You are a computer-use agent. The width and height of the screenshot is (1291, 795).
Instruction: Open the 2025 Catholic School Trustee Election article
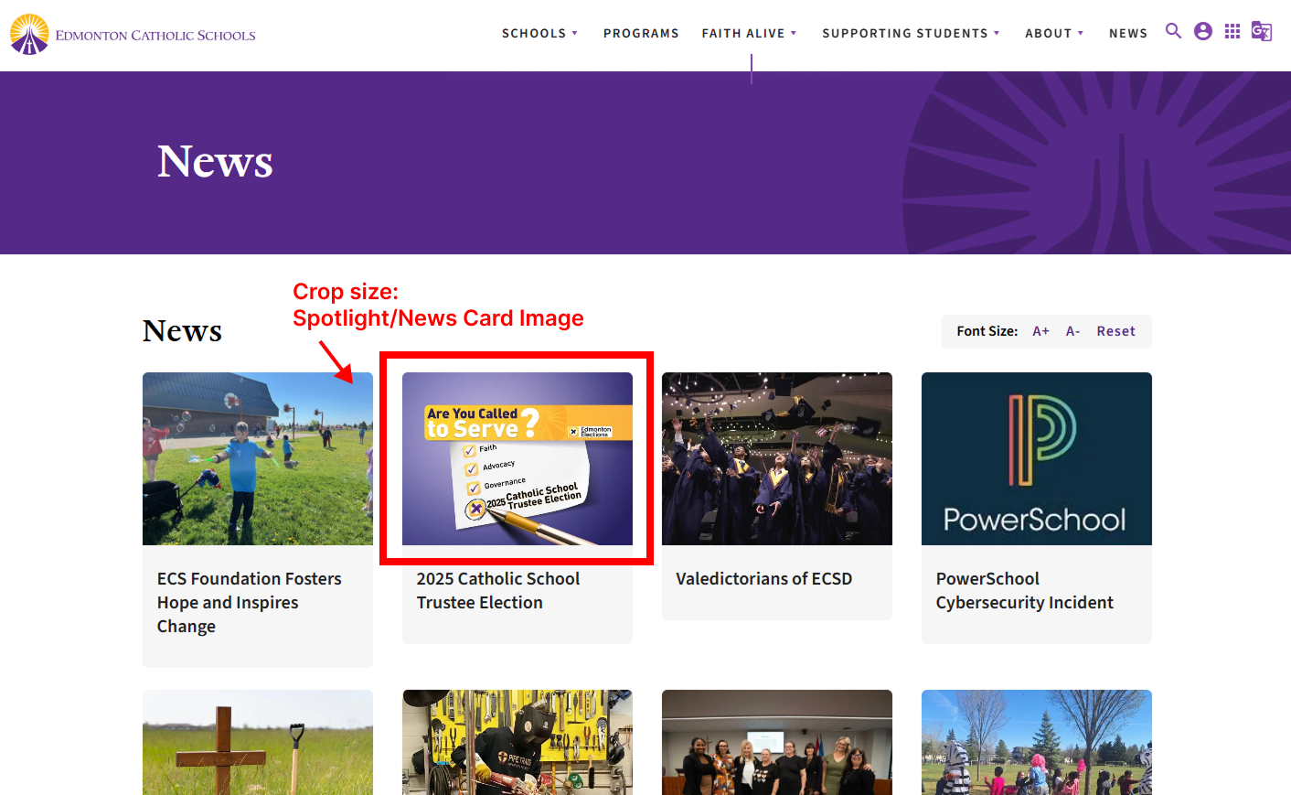pos(498,591)
